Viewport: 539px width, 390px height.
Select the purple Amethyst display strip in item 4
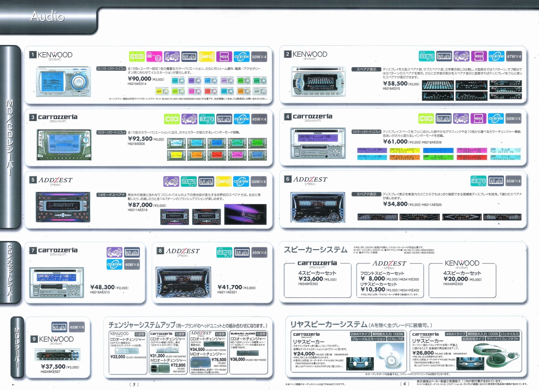372,150
